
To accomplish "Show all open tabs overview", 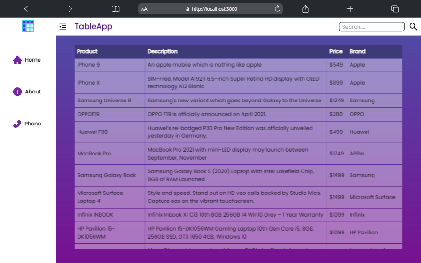I will click(395, 9).
